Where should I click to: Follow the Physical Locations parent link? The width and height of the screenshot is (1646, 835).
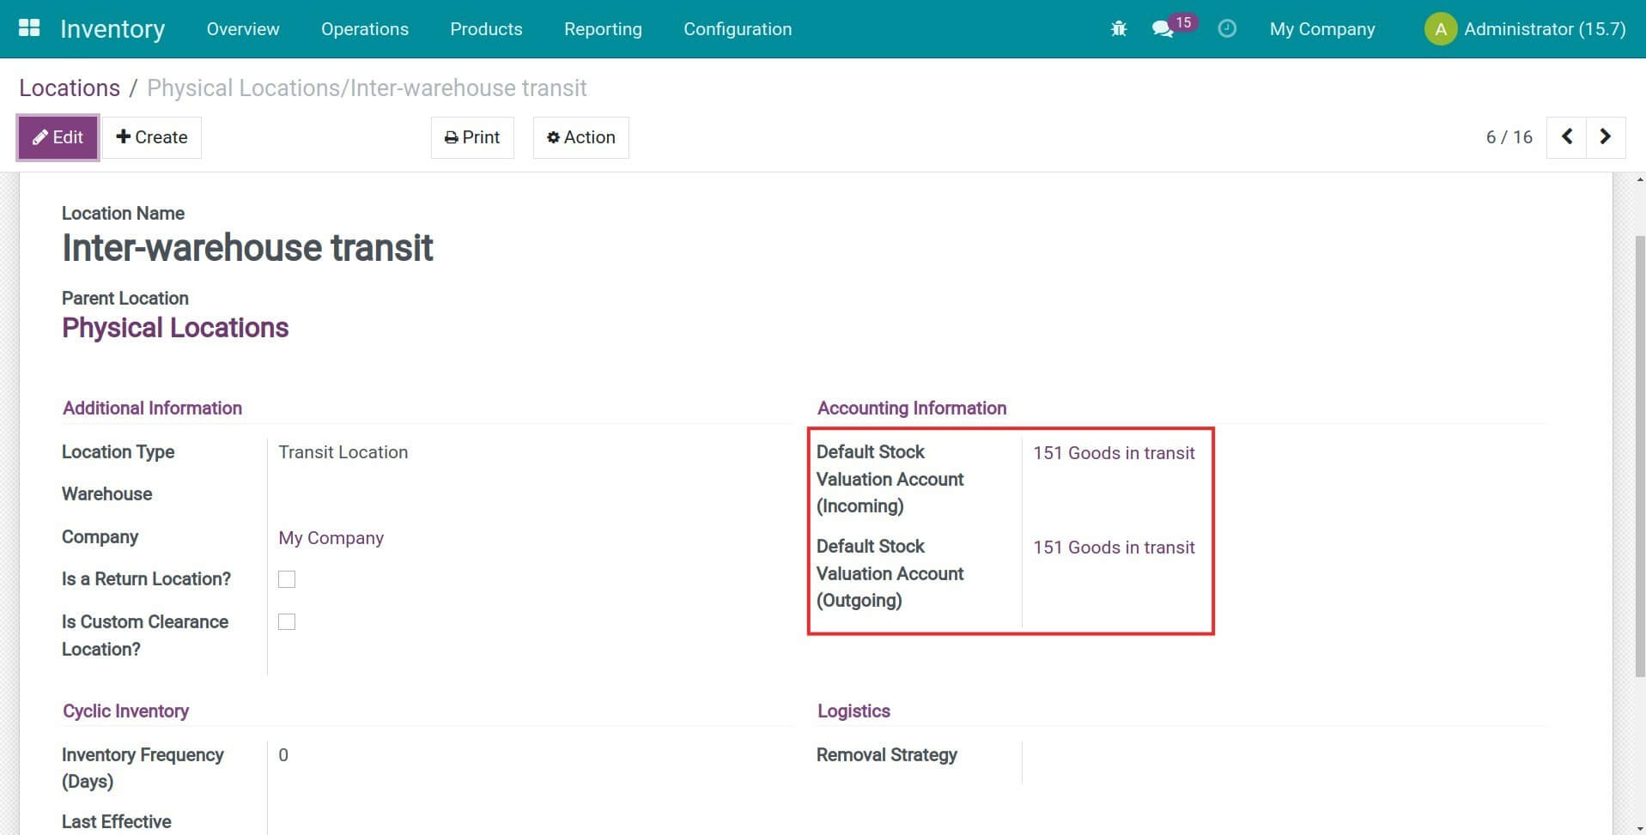pos(175,328)
